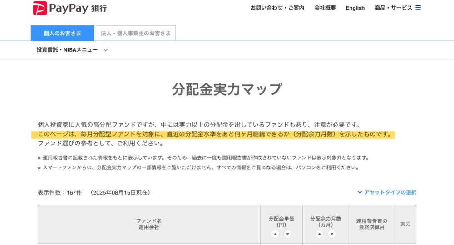The width and height of the screenshot is (454, 245).
Task: Click the sentence starting 個人投資家に人気の高分配ファンド
Action: 199,125
